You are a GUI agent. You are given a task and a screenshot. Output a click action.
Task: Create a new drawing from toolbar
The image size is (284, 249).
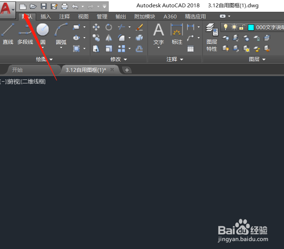(x=23, y=7)
